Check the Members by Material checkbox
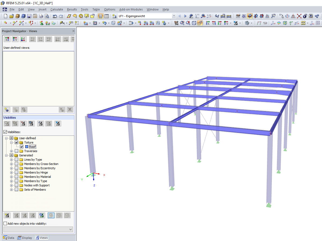The height and width of the screenshot is (241, 322). (x=17, y=177)
